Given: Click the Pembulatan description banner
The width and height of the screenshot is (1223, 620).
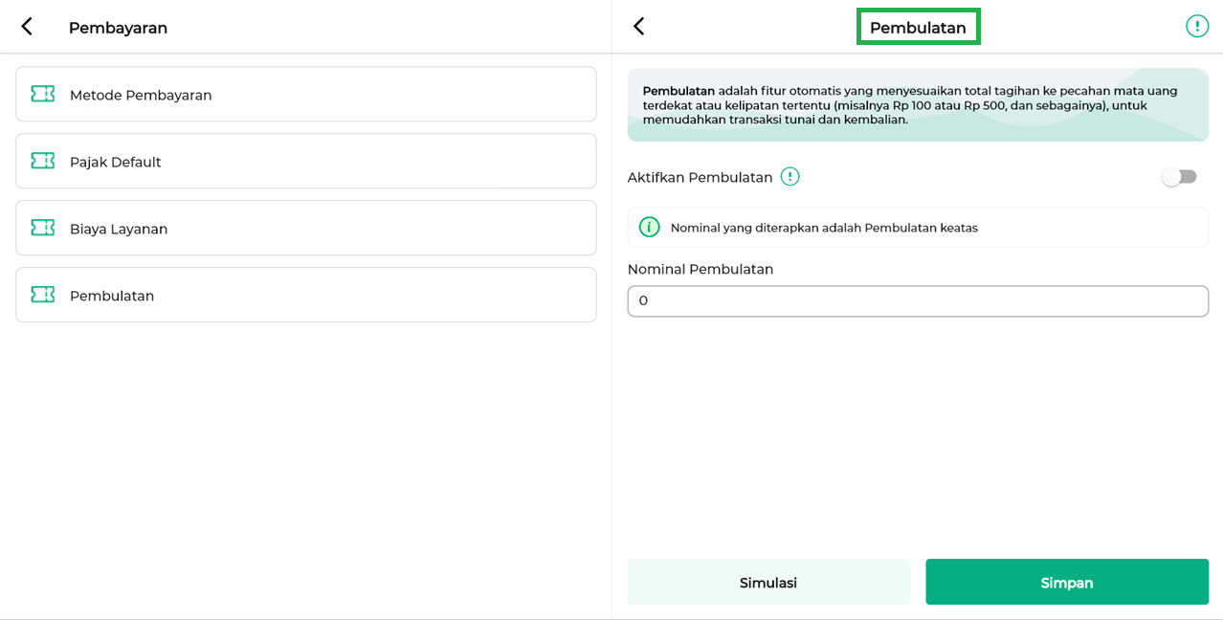Looking at the screenshot, I should point(917,105).
